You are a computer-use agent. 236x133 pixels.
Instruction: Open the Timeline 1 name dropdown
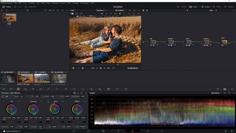click(x=101, y=10)
